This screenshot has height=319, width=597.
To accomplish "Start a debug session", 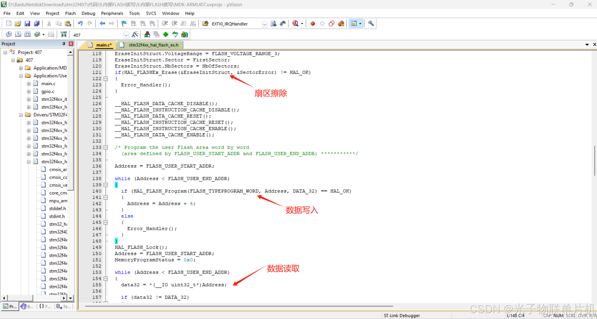I will point(295,23).
